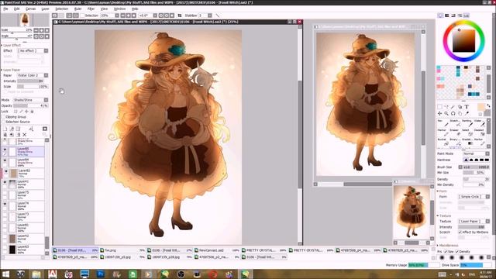Select the rectangular Selection tool
The height and width of the screenshot is (279, 496).
(x=439, y=107)
